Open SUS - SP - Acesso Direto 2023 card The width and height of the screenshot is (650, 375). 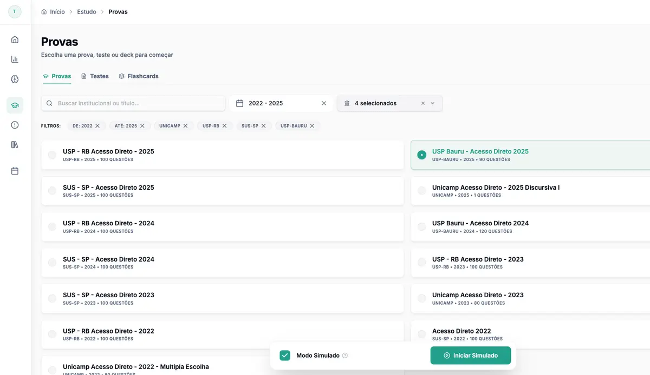(223, 299)
